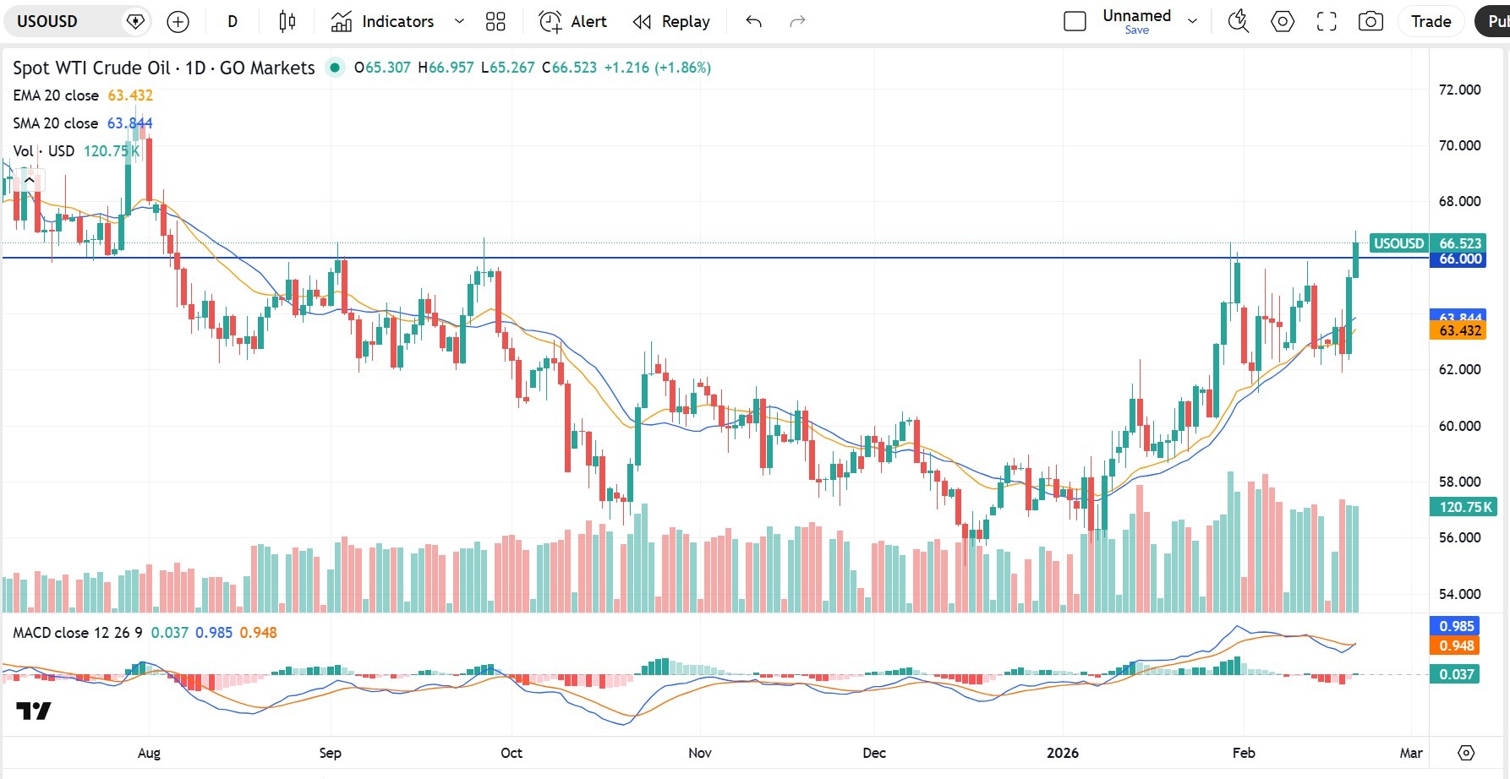Image resolution: width=1510 pixels, height=779 pixels.
Task: Open chart time zone settings at bottom right
Action: click(1467, 753)
